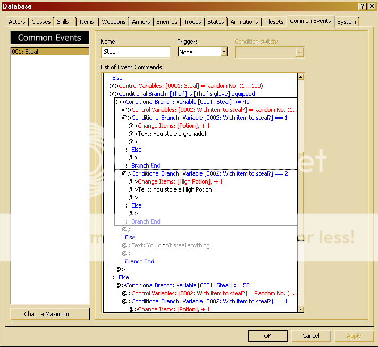Confirm with the OK button
This screenshot has width=378, height=347.
click(267, 336)
